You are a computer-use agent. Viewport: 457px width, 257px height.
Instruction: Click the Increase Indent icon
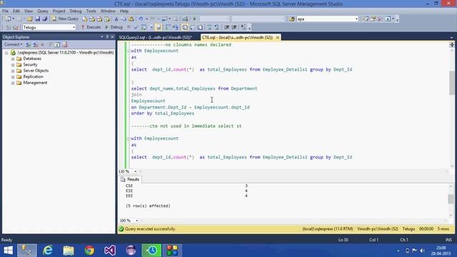point(234,27)
